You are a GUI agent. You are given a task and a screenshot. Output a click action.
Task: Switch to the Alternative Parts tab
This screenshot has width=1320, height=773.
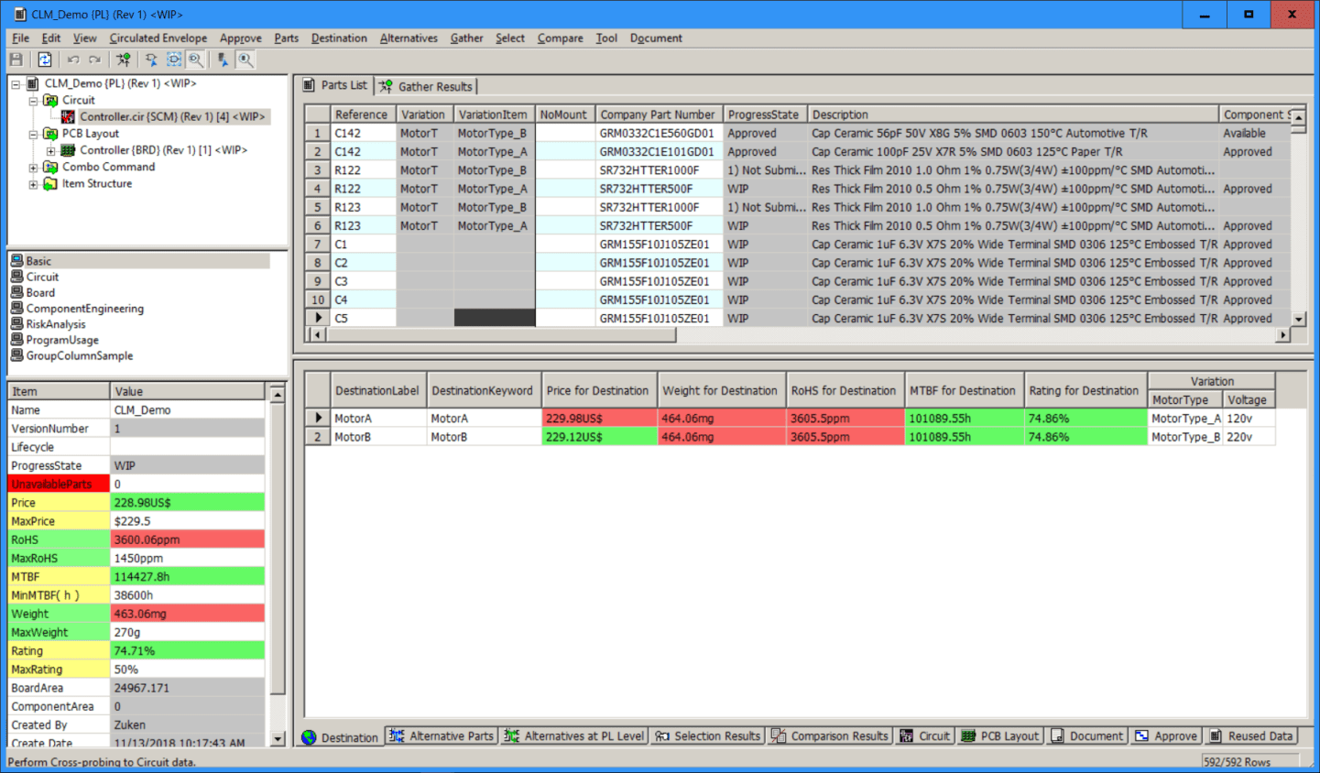(x=442, y=736)
